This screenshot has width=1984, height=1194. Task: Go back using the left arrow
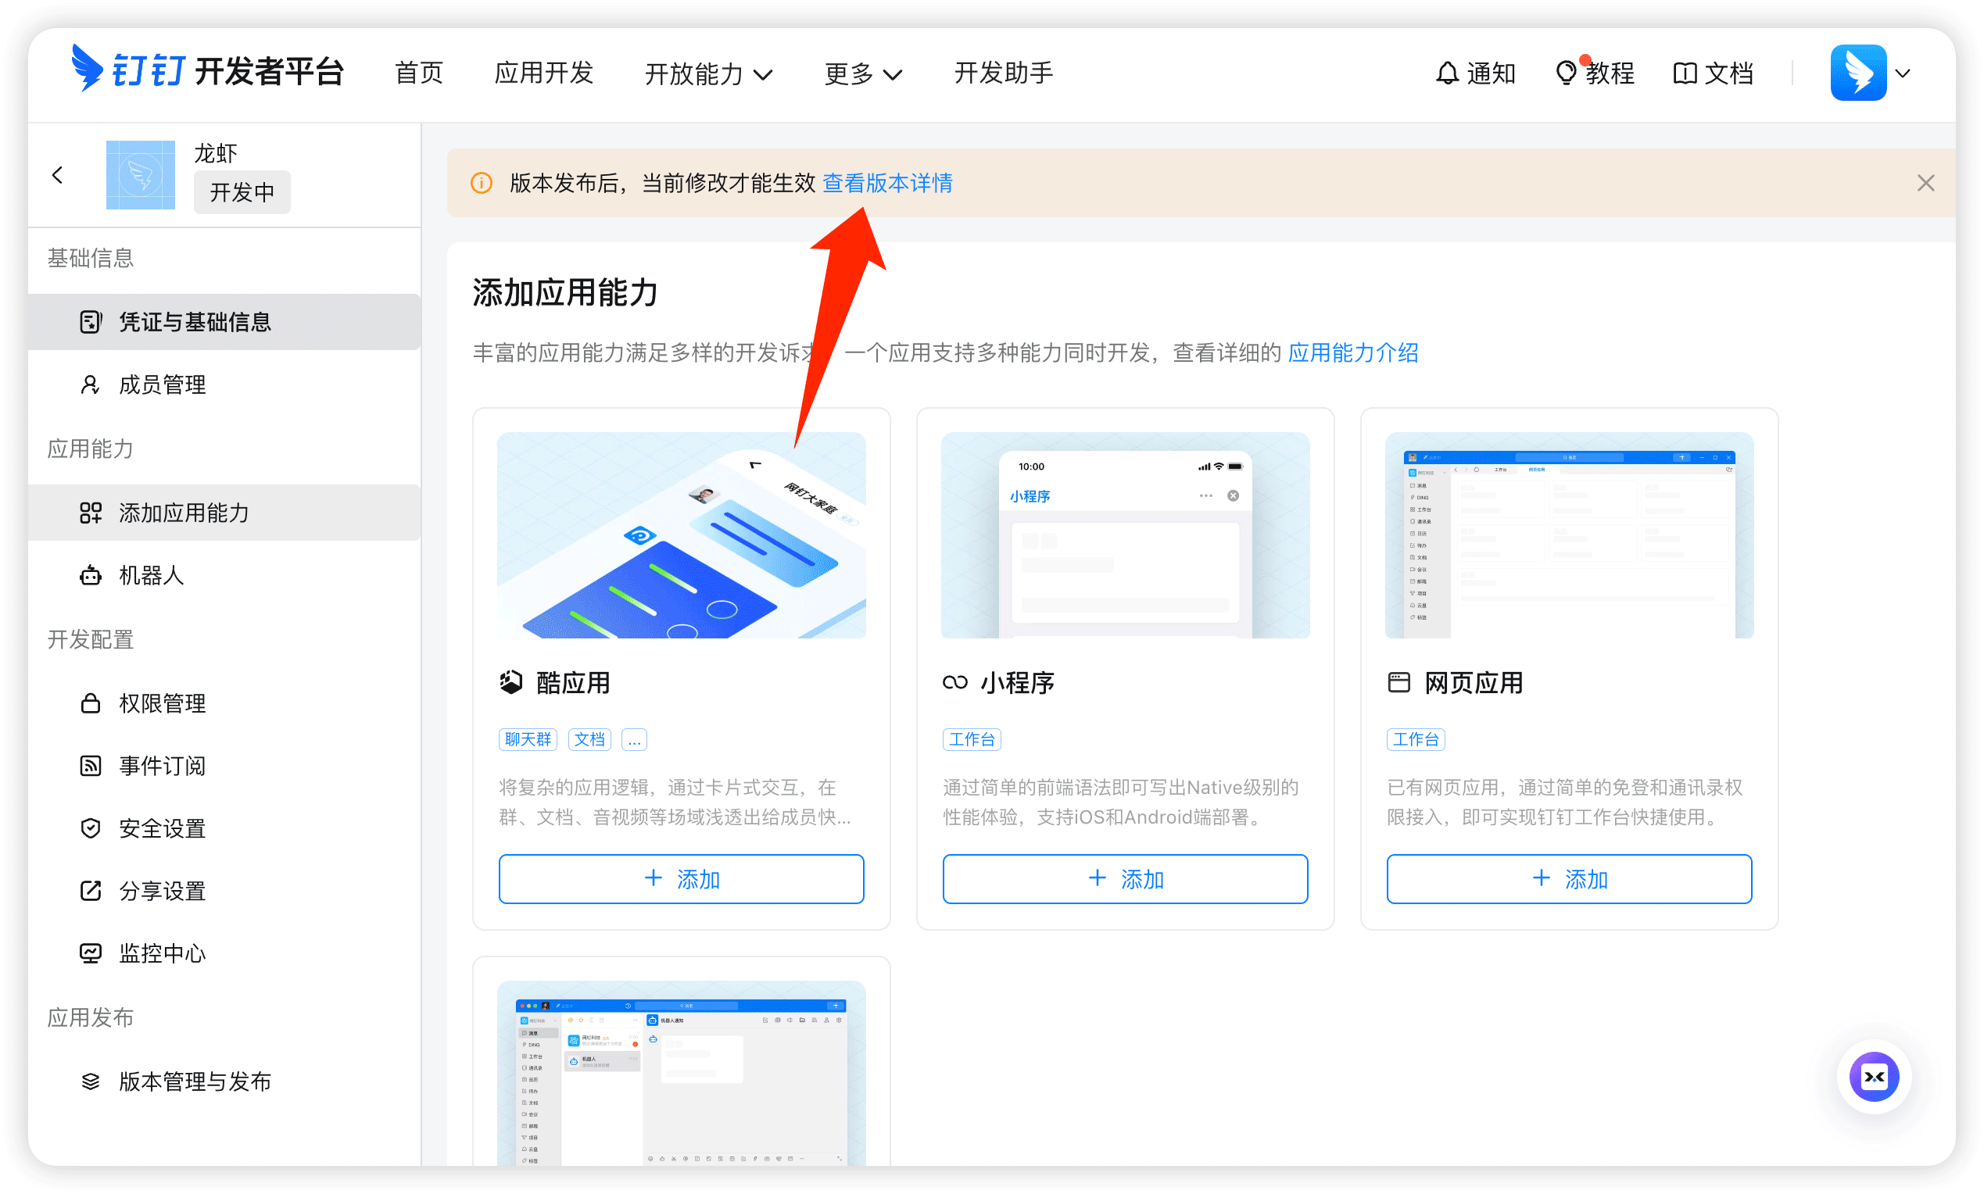coord(58,174)
